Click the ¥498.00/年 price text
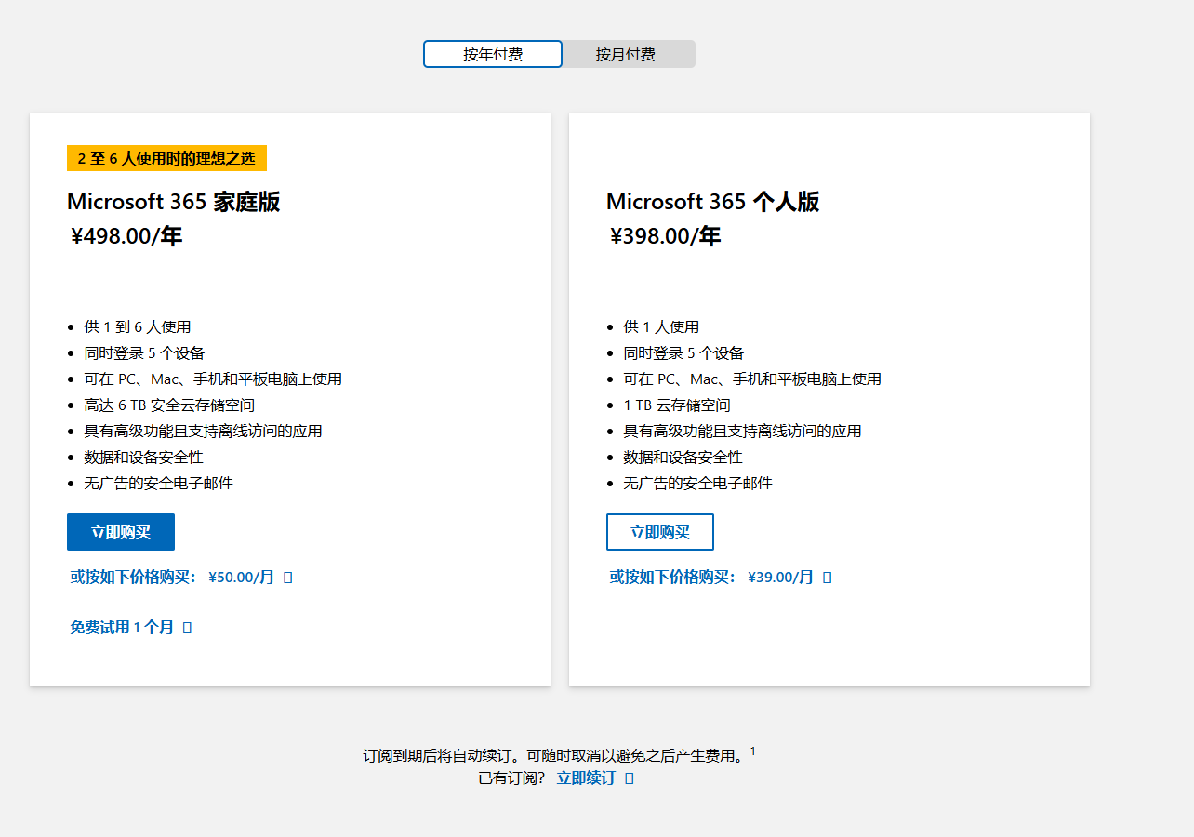Screen dimensions: 1194x837 (126, 236)
